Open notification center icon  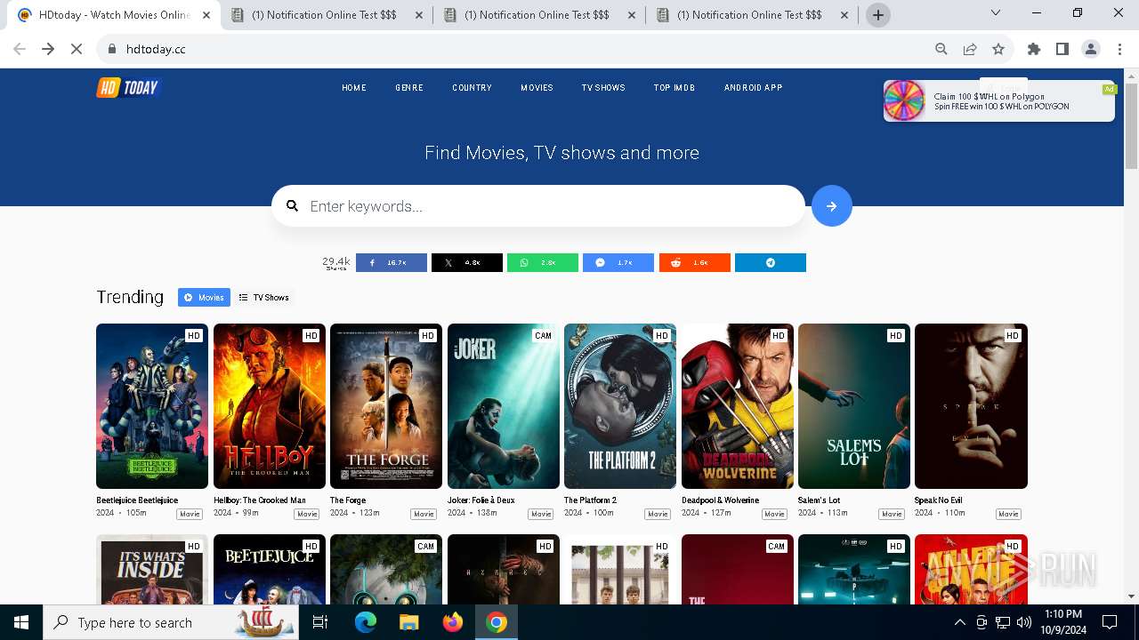pyautogui.click(x=1110, y=622)
